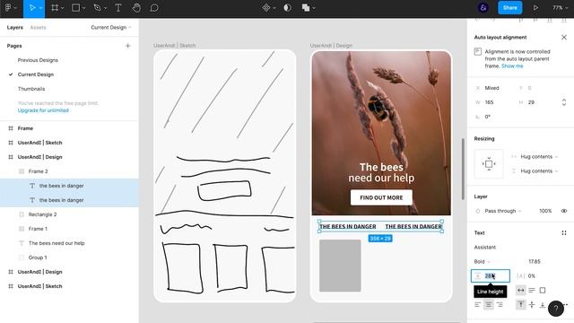The height and width of the screenshot is (323, 574).
Task: Open the text style grid icon
Action: 564,233
